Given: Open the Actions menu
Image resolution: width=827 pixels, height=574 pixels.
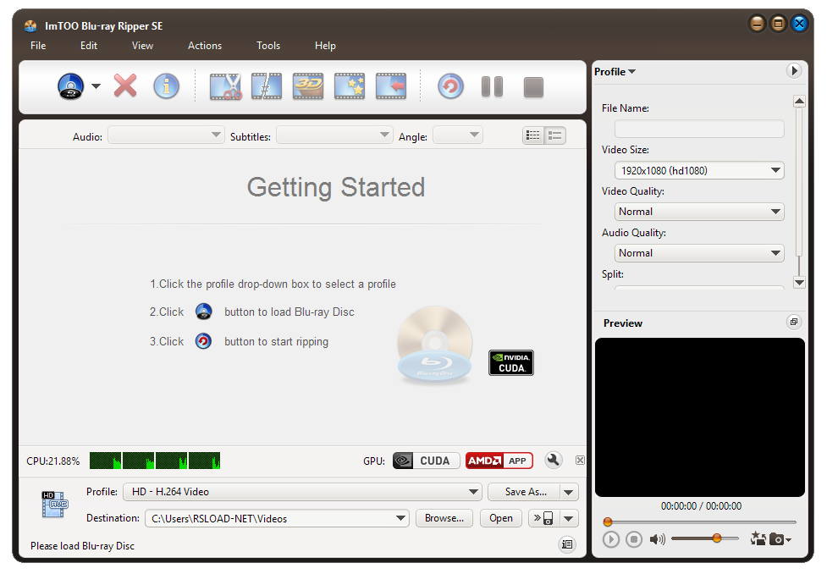Looking at the screenshot, I should (205, 46).
